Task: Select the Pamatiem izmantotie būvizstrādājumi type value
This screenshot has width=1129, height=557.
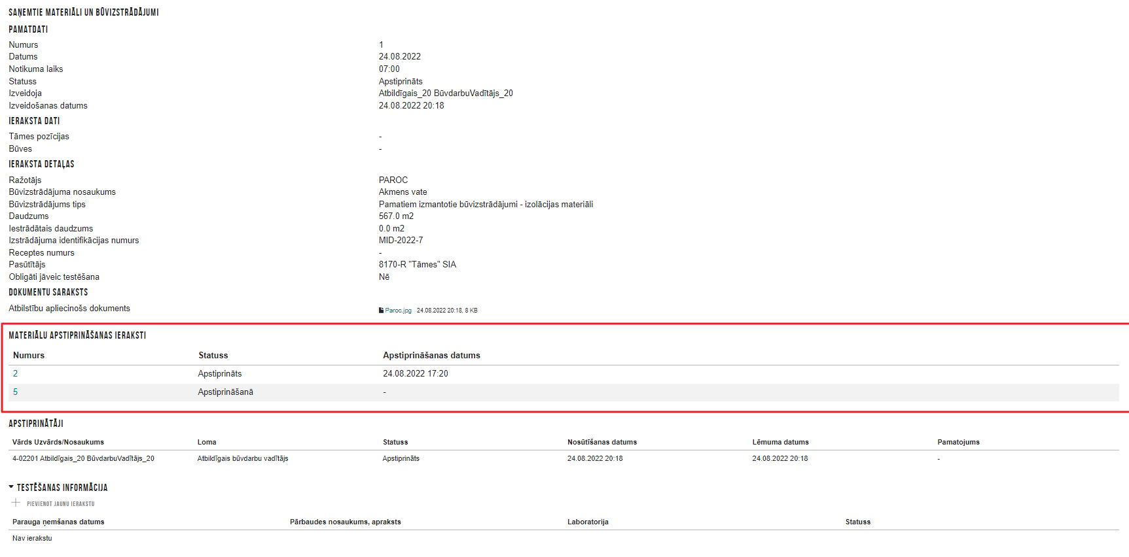Action: tap(486, 205)
